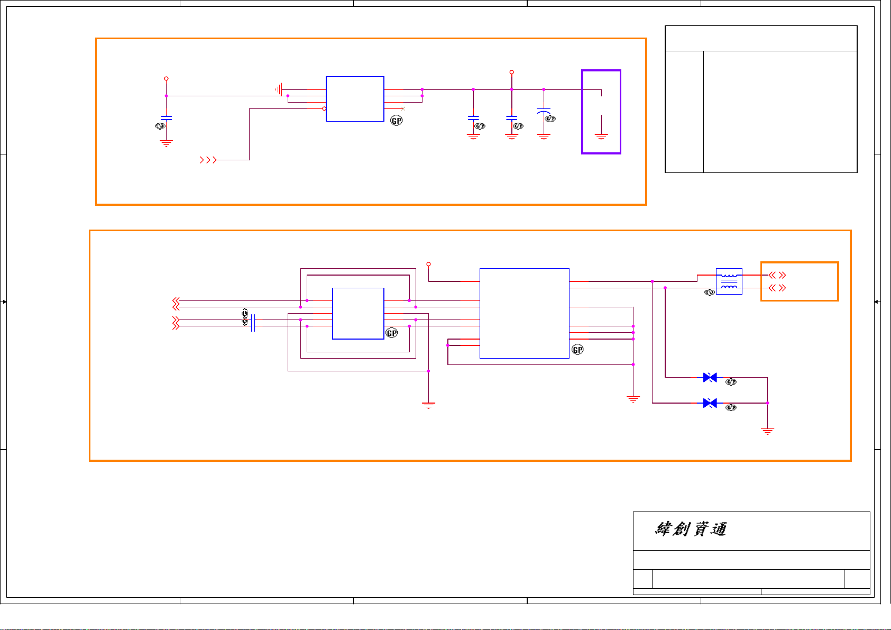
Task: Select the polarized capacitor in upper circuit
Action: (544, 113)
